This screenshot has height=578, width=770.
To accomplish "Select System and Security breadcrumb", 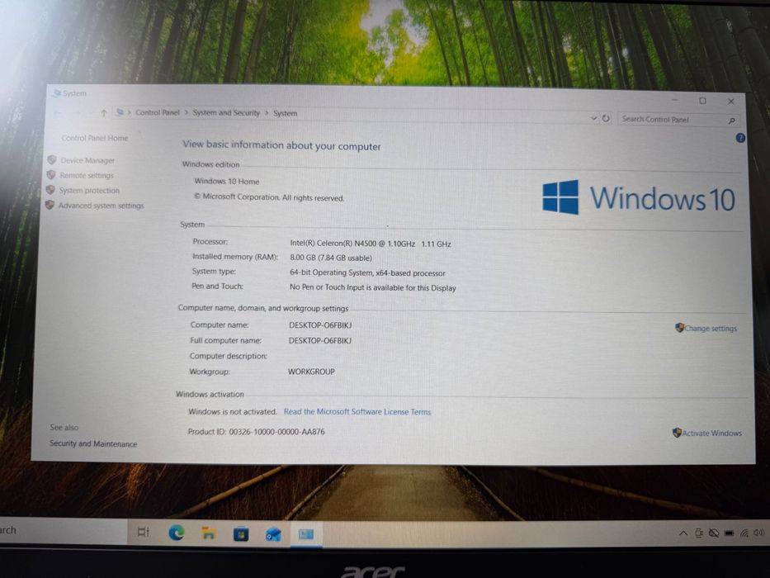I will pos(226,113).
